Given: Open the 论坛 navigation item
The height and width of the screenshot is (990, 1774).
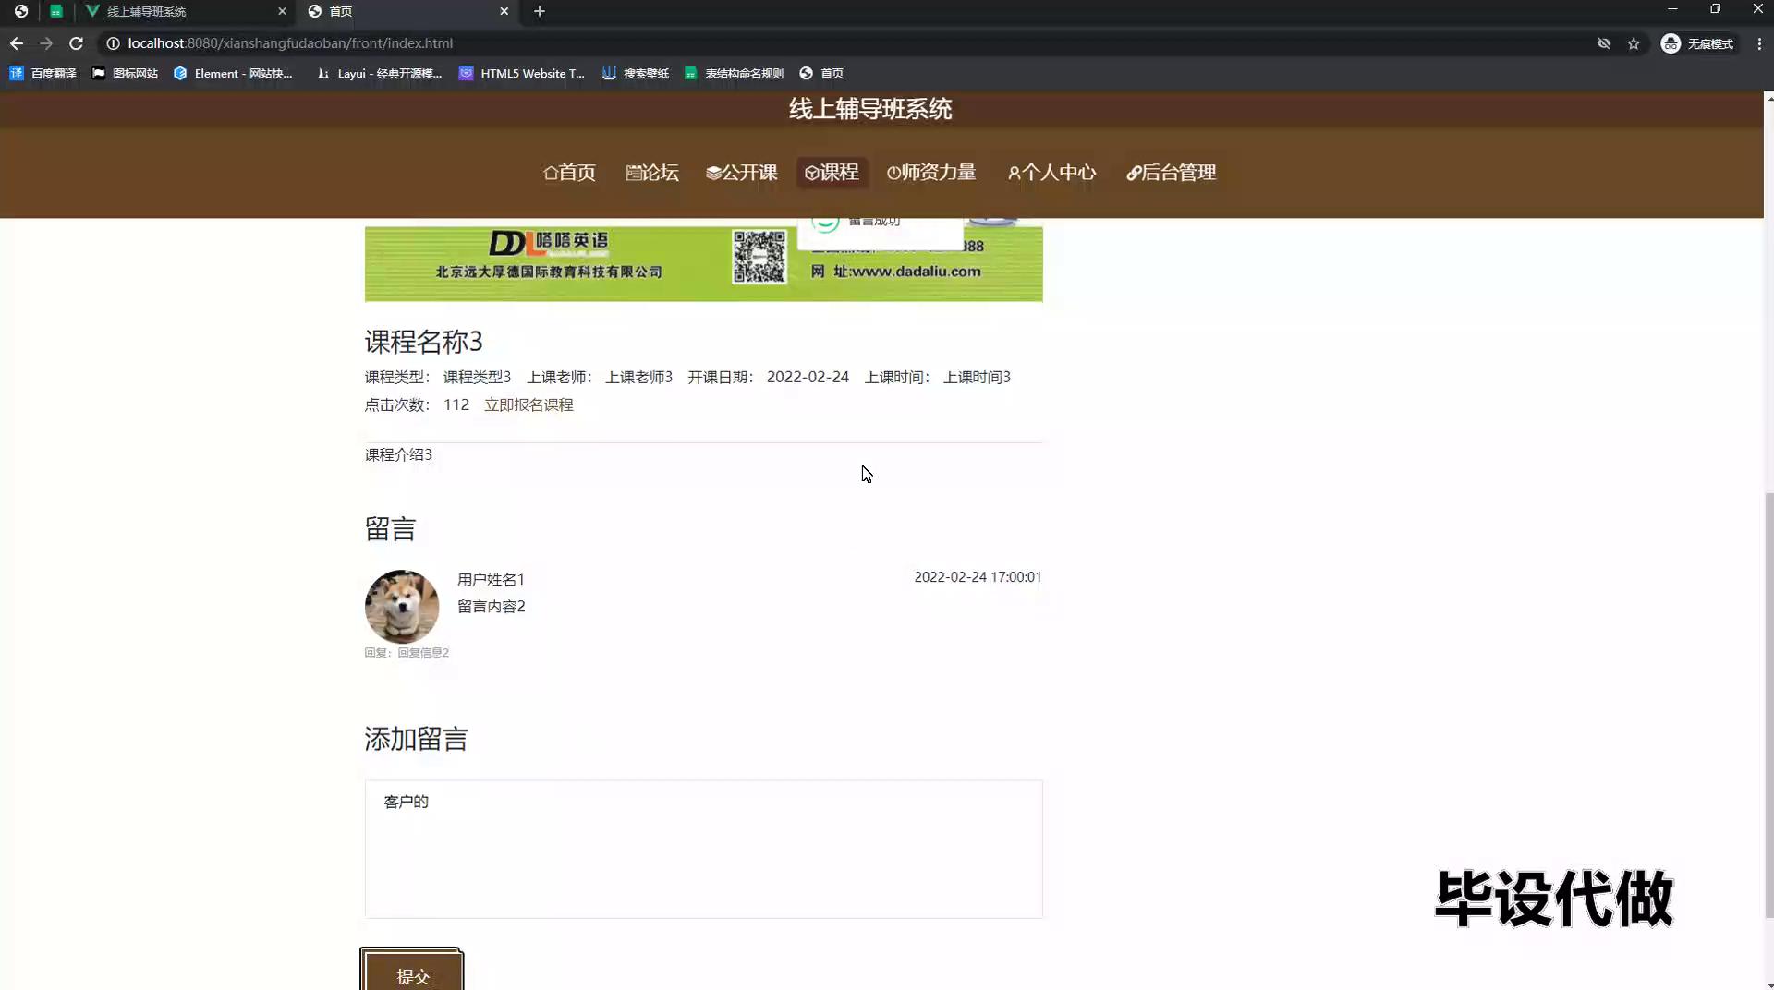Looking at the screenshot, I should (652, 173).
